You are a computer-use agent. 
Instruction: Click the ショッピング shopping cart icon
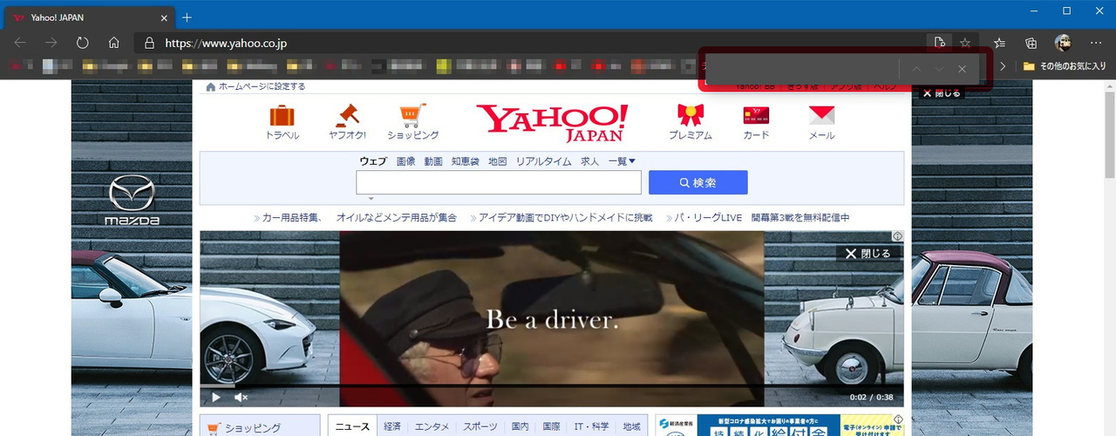pos(412,116)
